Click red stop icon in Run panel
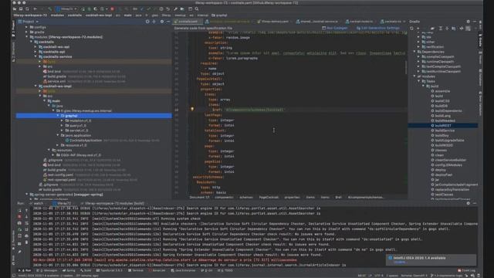The height and width of the screenshot is (278, 494). pos(19,216)
